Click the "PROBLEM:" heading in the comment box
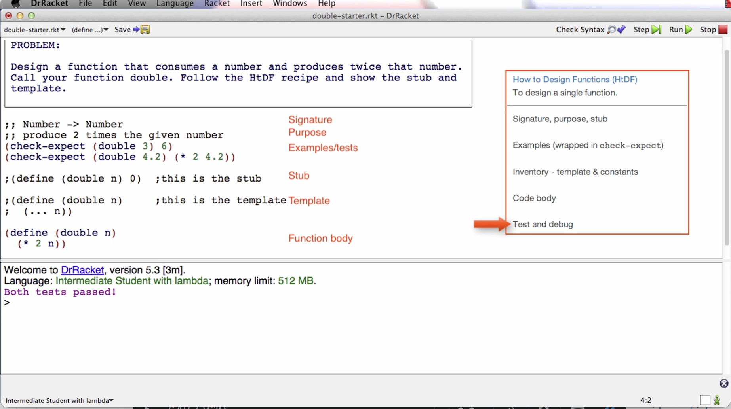The image size is (731, 409). [x=36, y=45]
